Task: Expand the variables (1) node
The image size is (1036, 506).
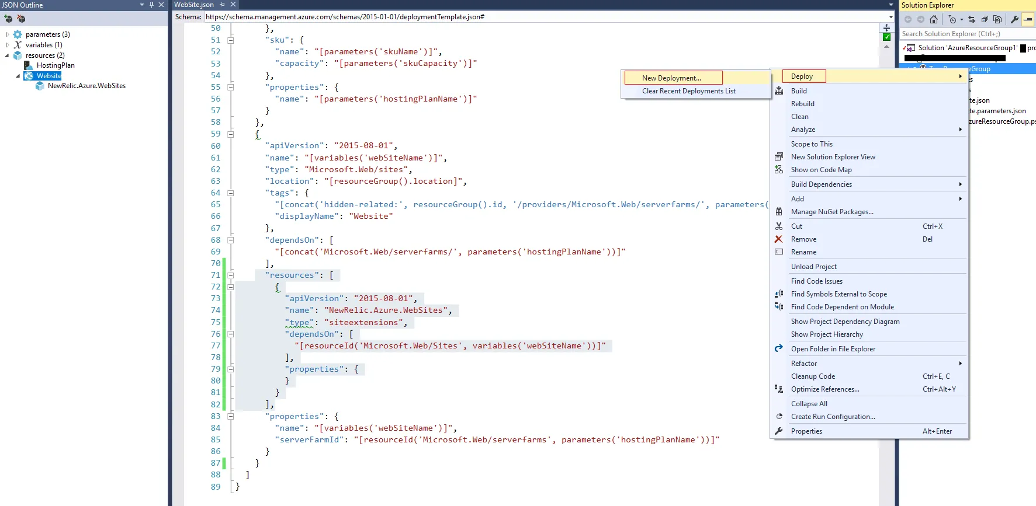Action: (x=7, y=45)
